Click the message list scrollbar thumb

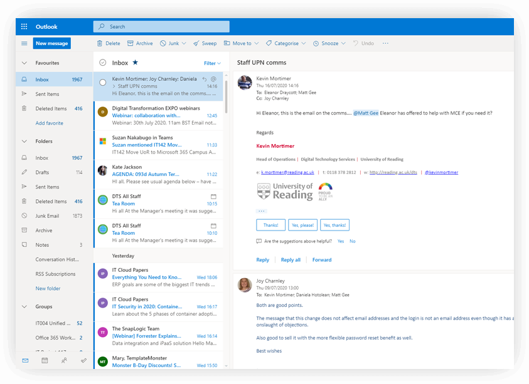(x=226, y=96)
